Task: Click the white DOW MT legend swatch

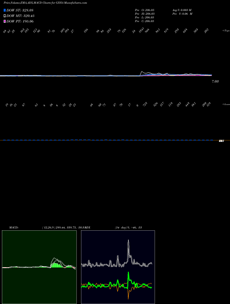Action: point(5,16)
